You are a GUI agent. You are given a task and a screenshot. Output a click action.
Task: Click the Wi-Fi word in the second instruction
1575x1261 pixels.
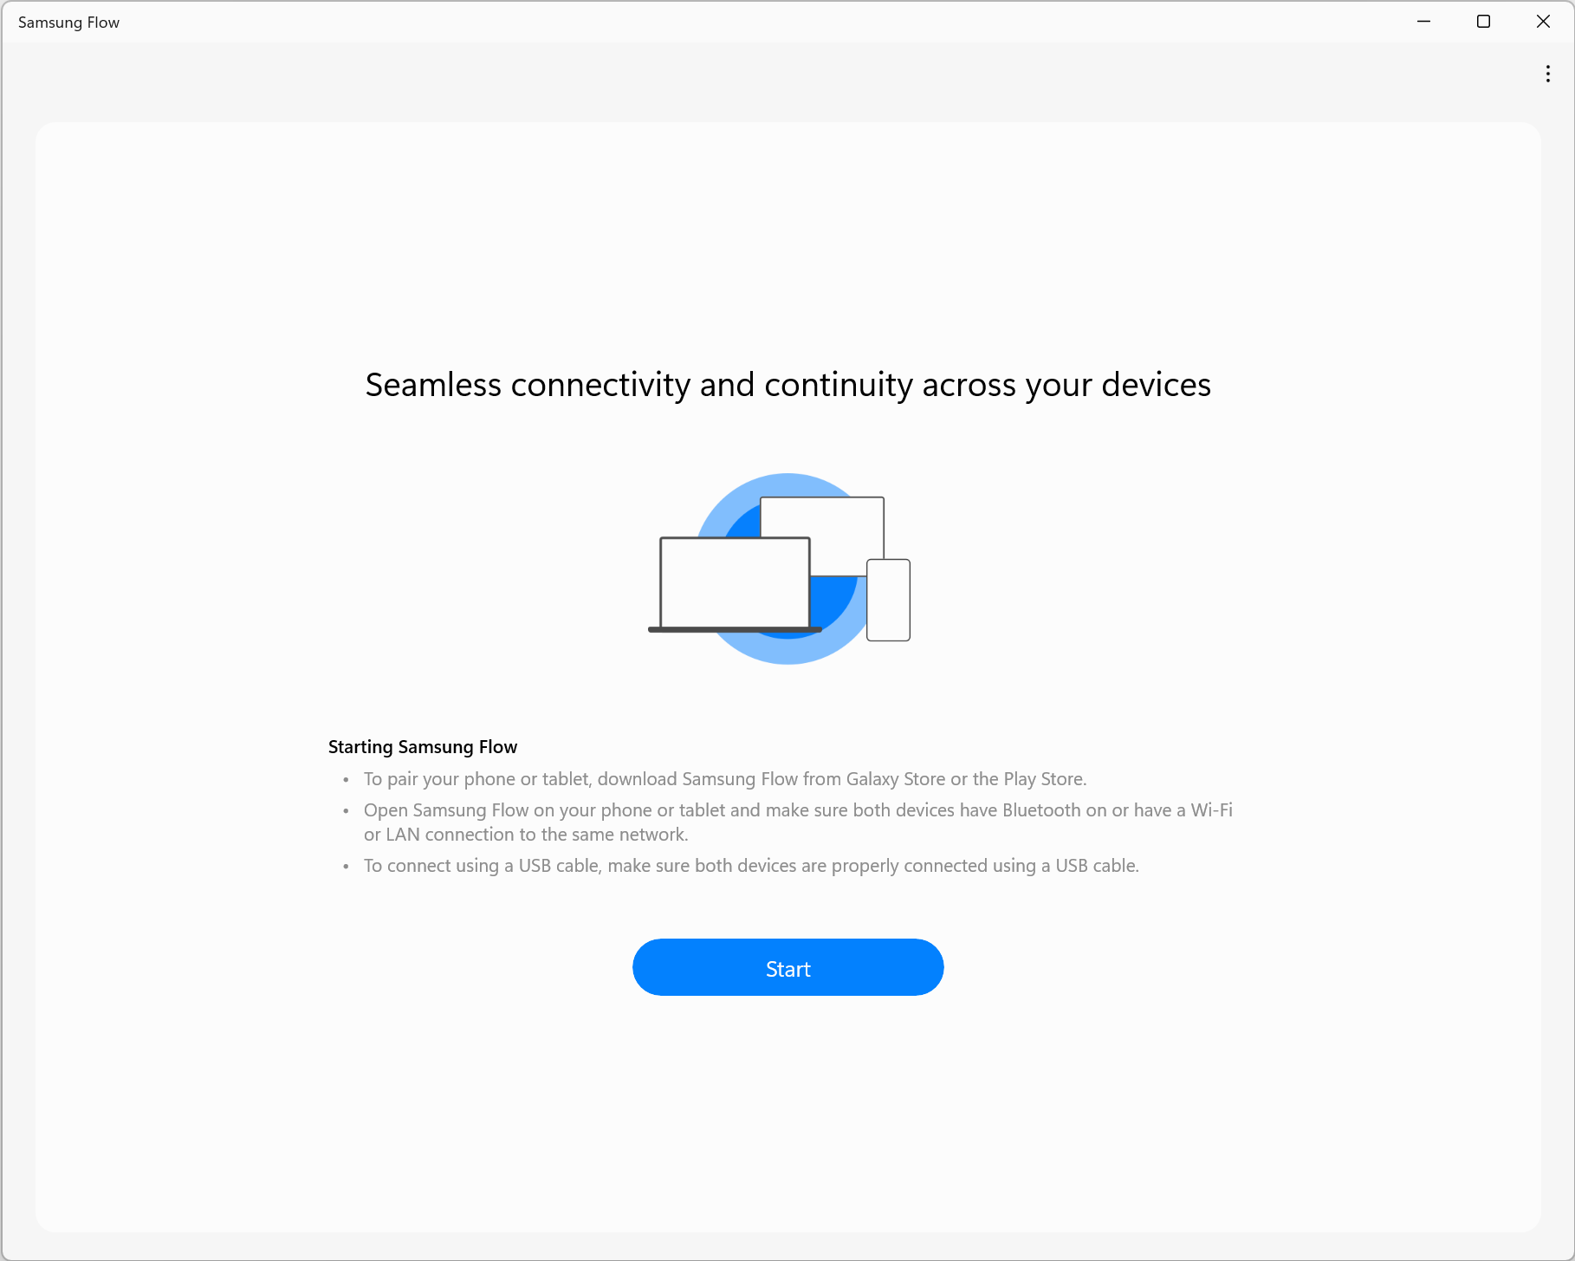[1211, 810]
